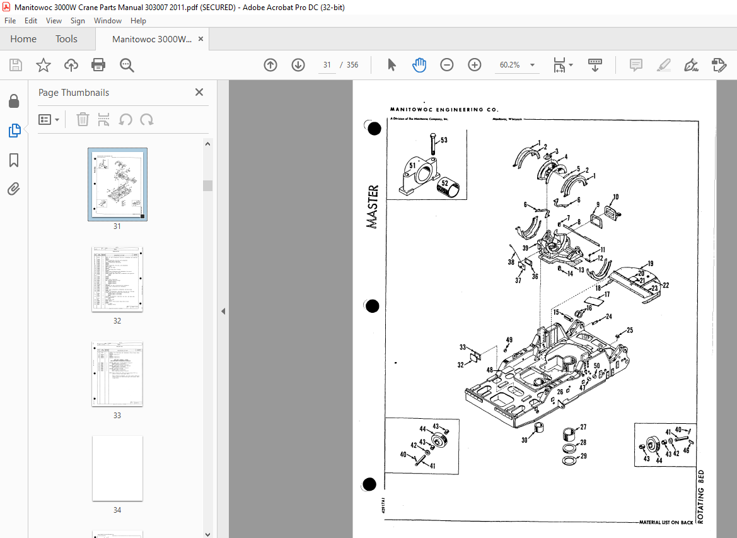Image resolution: width=737 pixels, height=538 pixels.
Task: Click the page number input field
Action: click(x=327, y=65)
